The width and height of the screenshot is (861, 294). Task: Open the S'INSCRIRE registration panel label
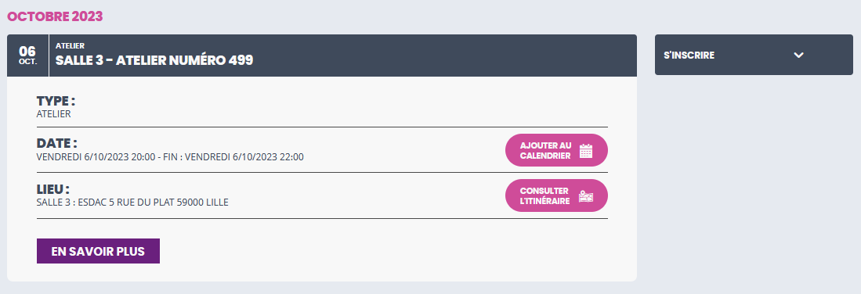[689, 56]
